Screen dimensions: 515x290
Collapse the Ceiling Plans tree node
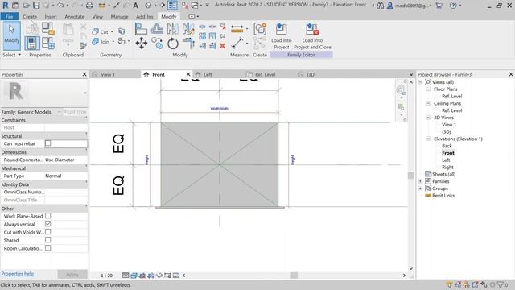point(428,103)
